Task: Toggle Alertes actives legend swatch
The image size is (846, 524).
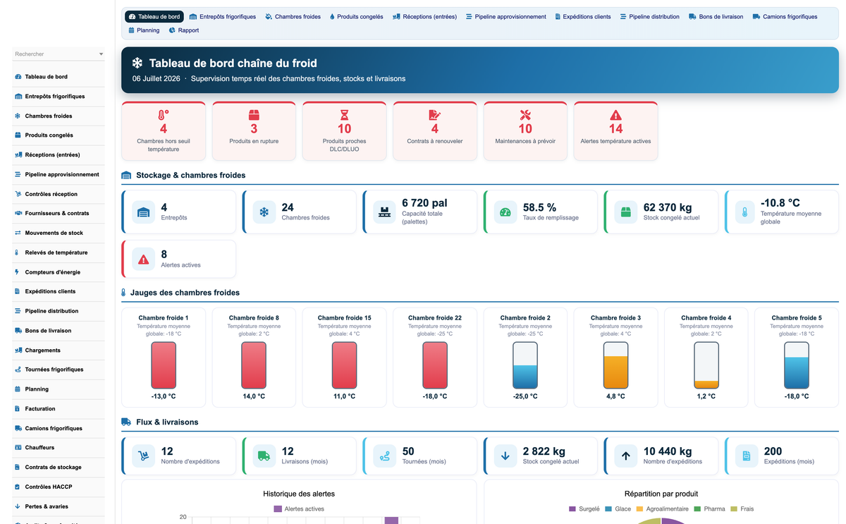Action: [x=278, y=508]
